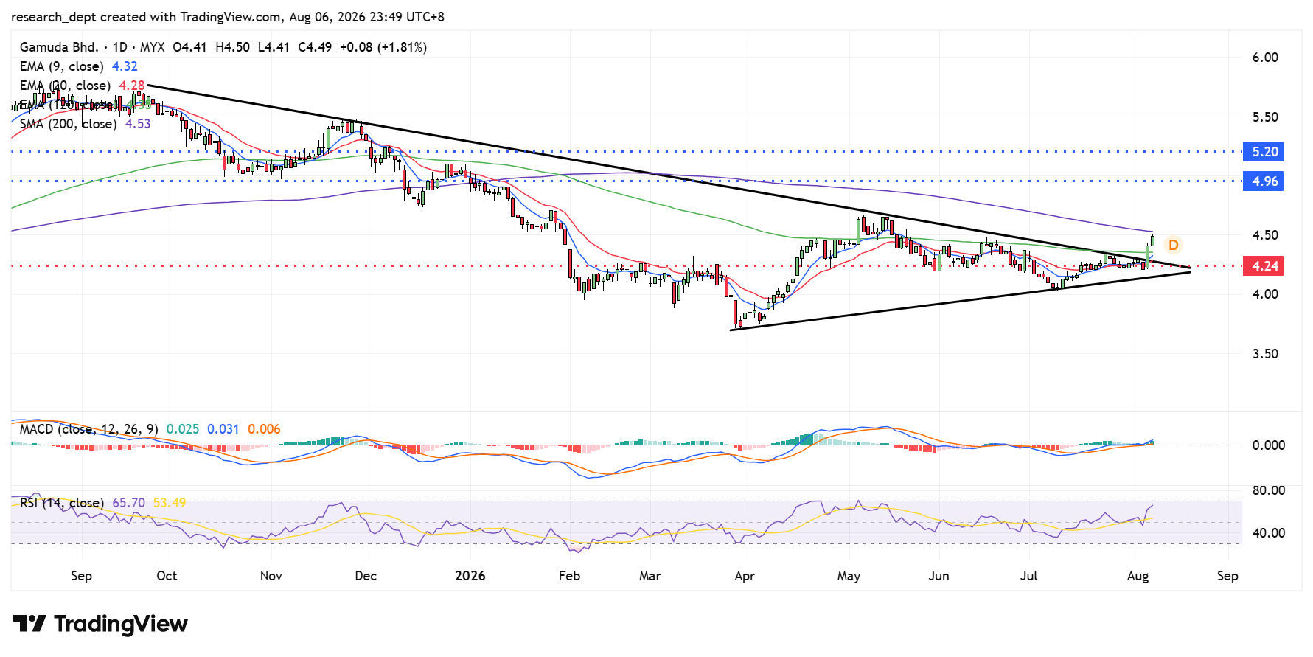Select the low value L4.41
1313x657 pixels.
pos(274,47)
